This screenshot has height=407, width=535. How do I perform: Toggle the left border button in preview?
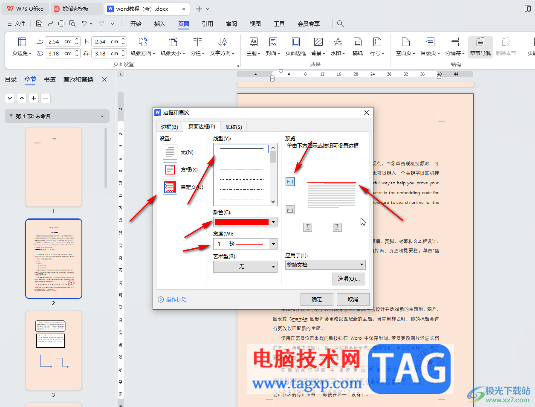(x=307, y=227)
